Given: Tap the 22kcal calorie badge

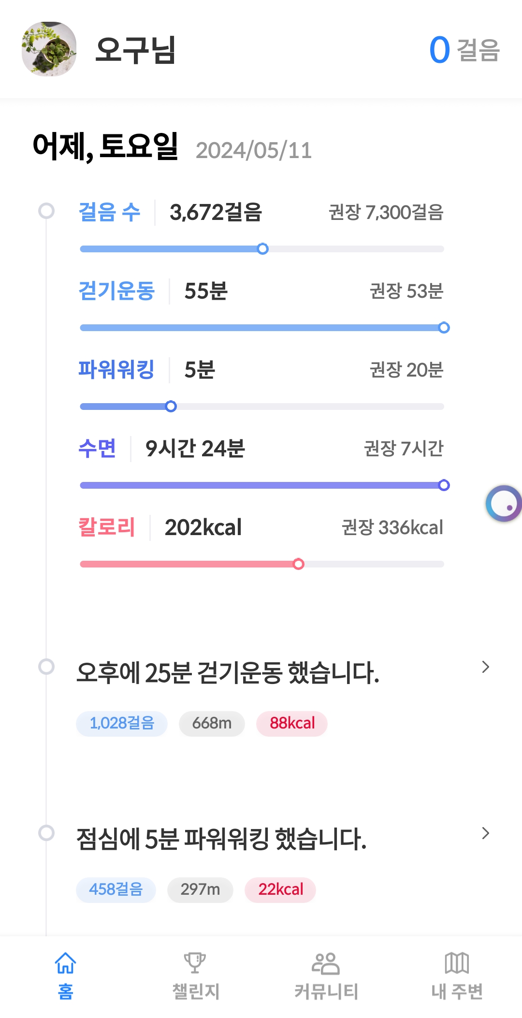Looking at the screenshot, I should 280,890.
